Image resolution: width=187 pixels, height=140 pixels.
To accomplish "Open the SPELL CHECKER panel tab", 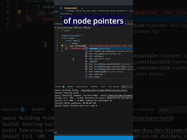I will [113, 87].
